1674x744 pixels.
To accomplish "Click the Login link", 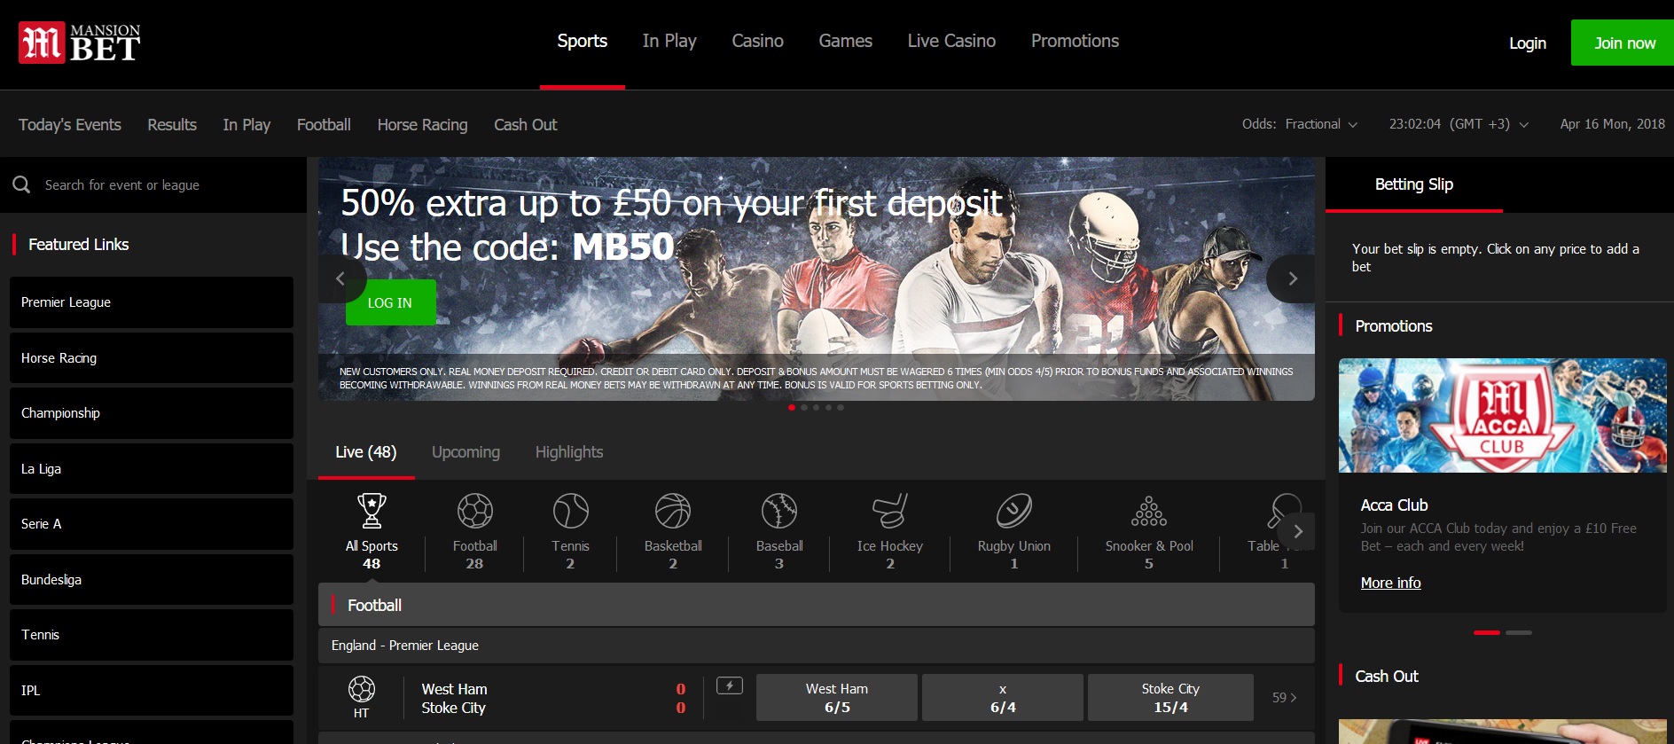I will 1527,43.
